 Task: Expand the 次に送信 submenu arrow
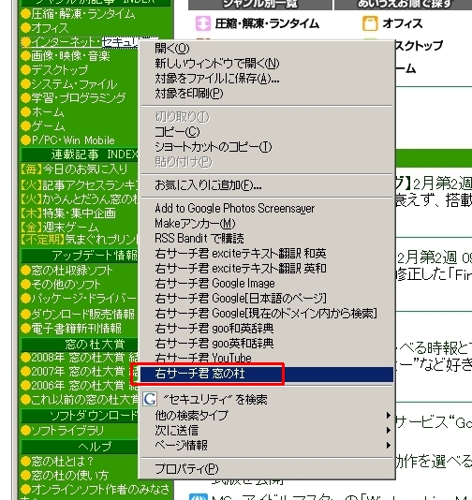pyautogui.click(x=388, y=430)
